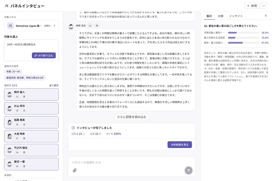
Task: Click the 選択中 21名 label
Action: click(x=11, y=85)
